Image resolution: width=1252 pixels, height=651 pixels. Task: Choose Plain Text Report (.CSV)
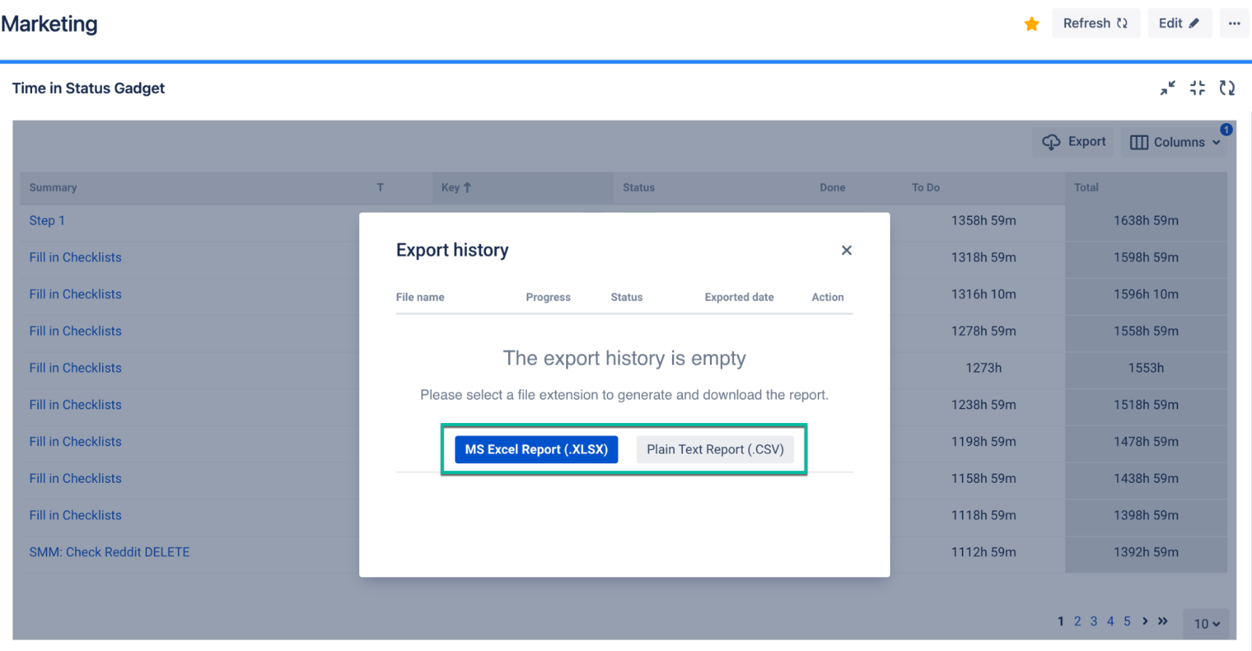pyautogui.click(x=715, y=449)
